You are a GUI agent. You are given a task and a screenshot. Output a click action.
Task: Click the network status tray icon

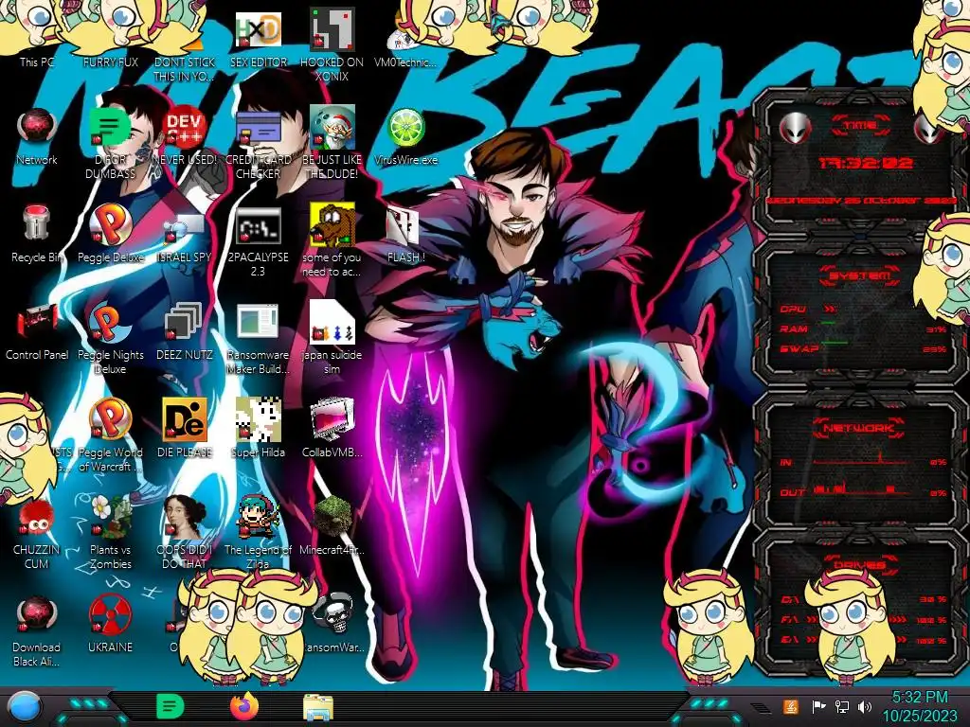pyautogui.click(x=842, y=706)
